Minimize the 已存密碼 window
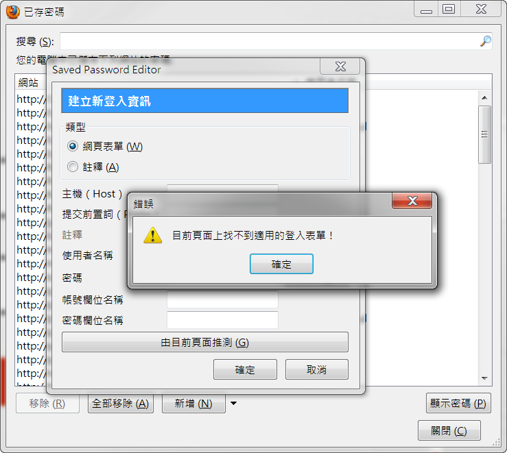The image size is (507, 453). point(426,10)
